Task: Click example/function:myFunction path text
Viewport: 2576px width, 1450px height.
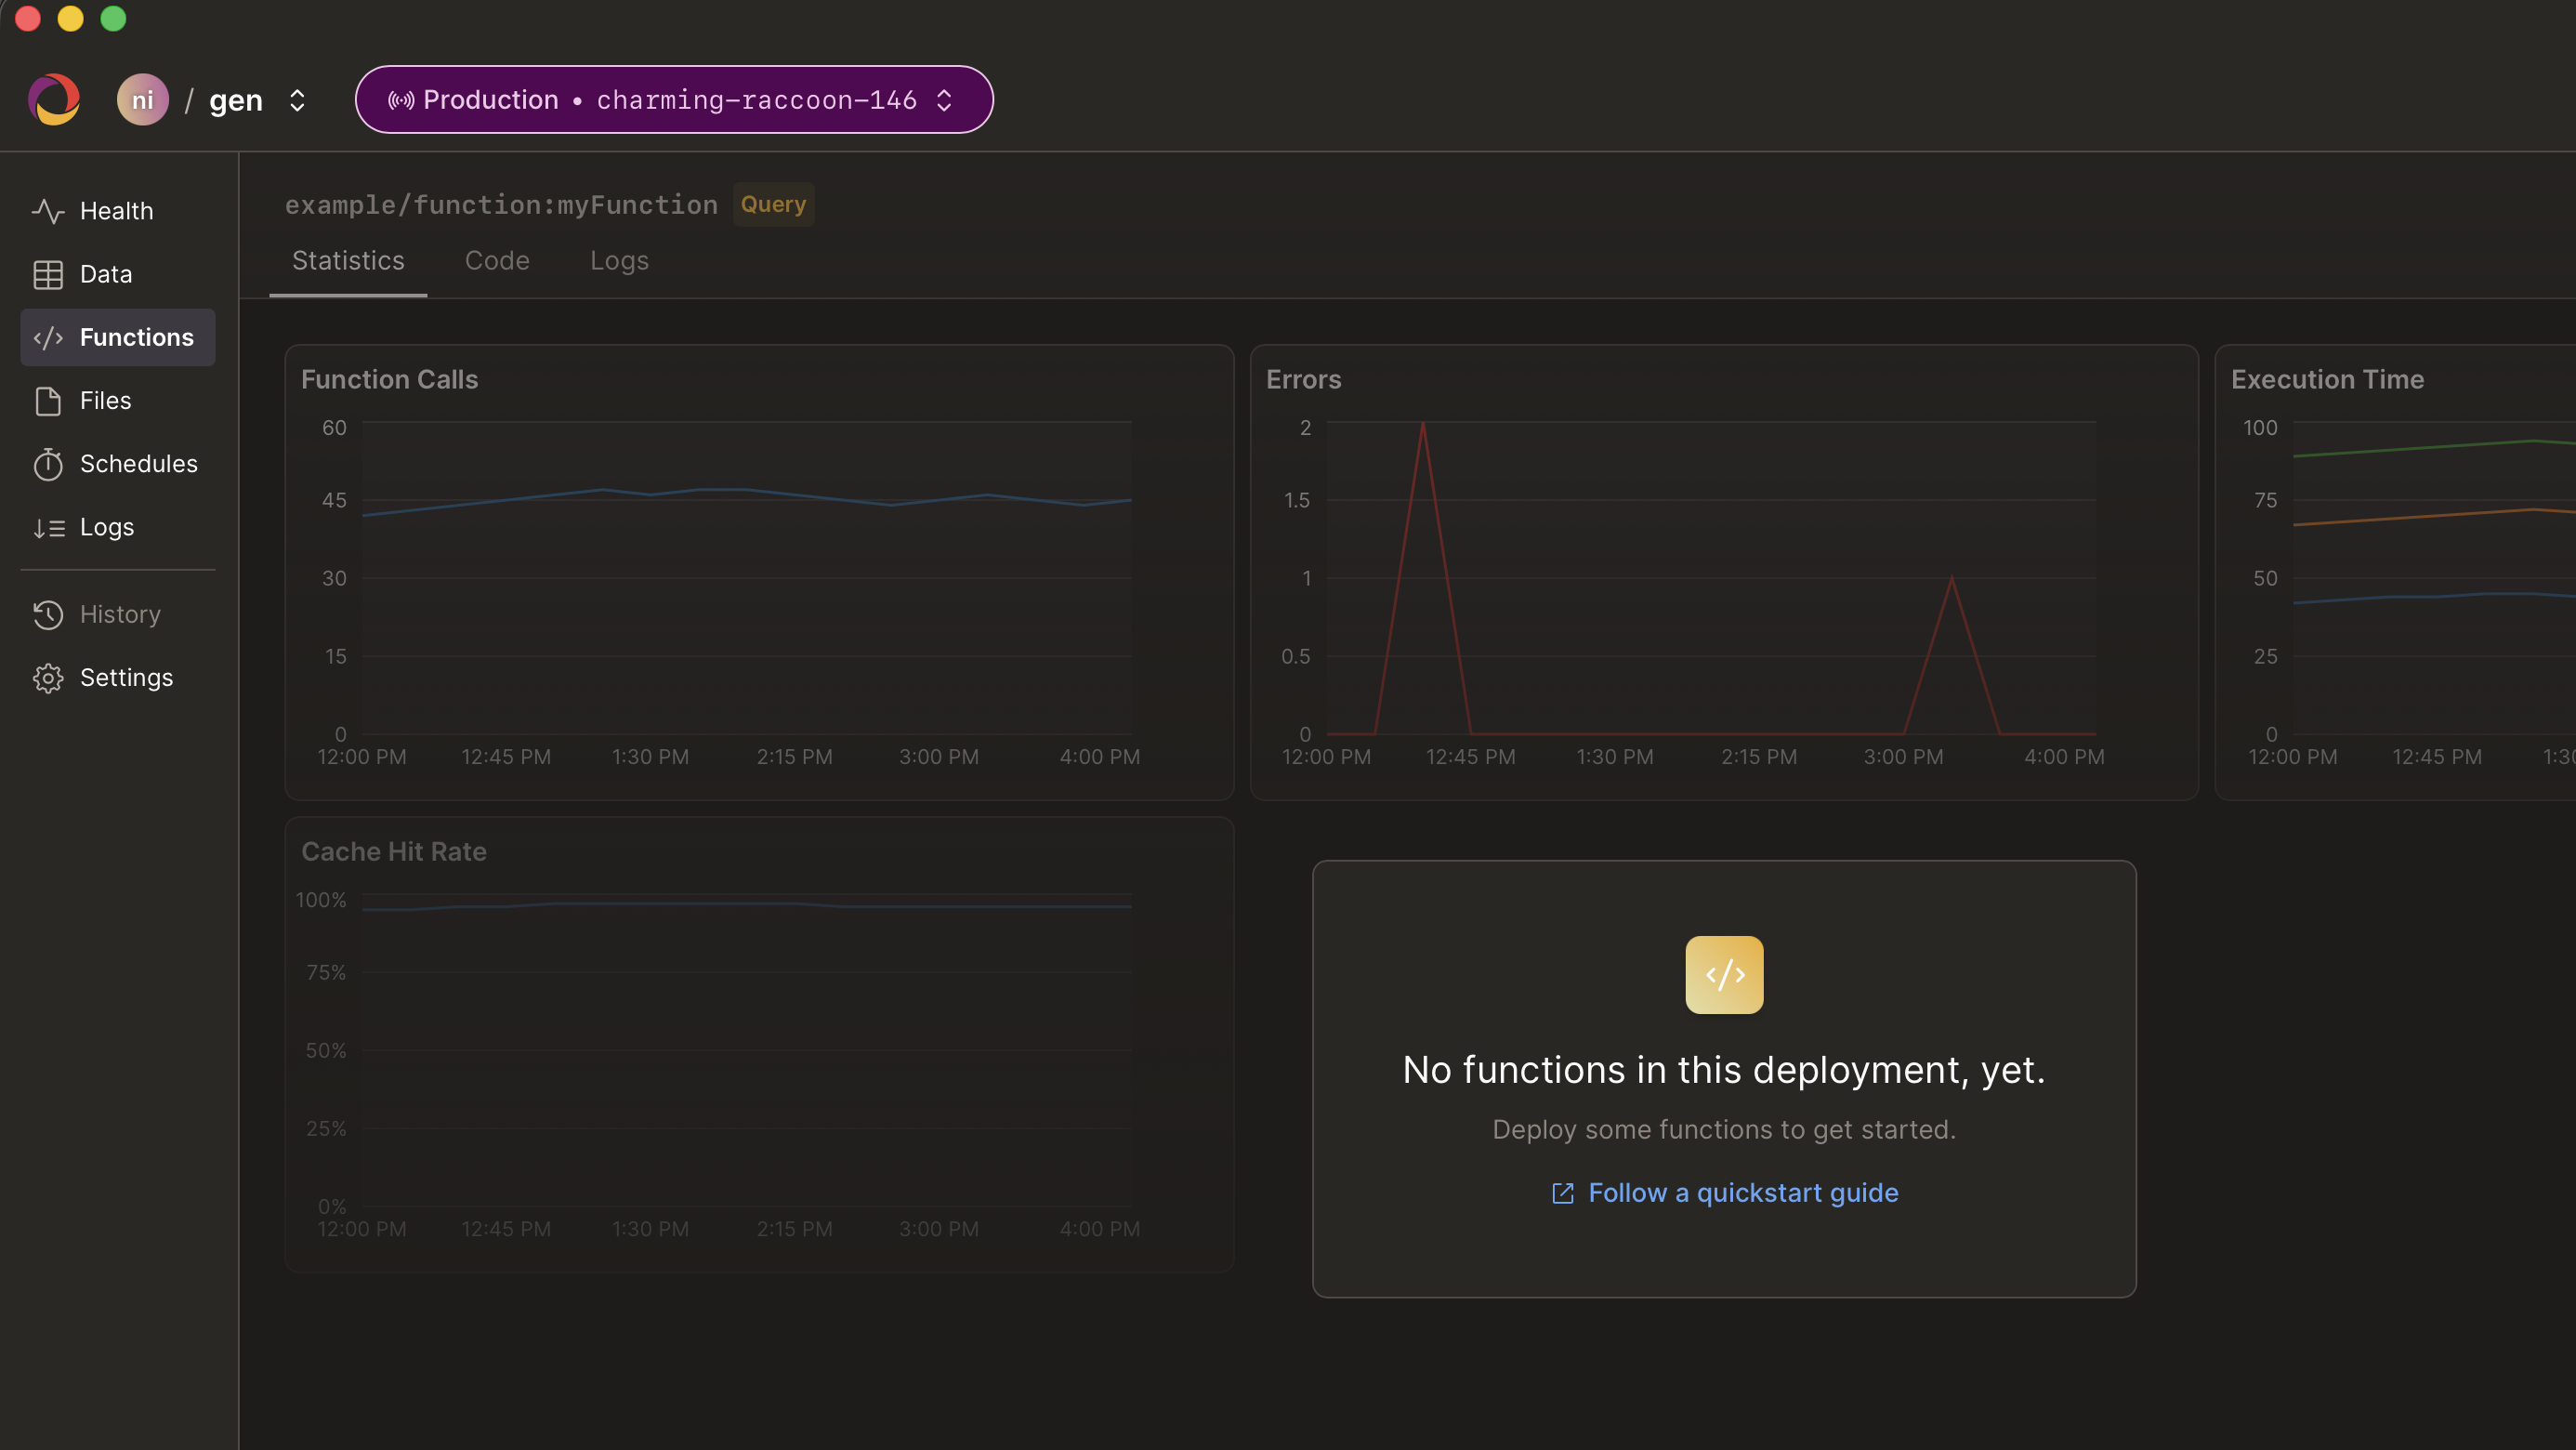Action: [x=501, y=205]
